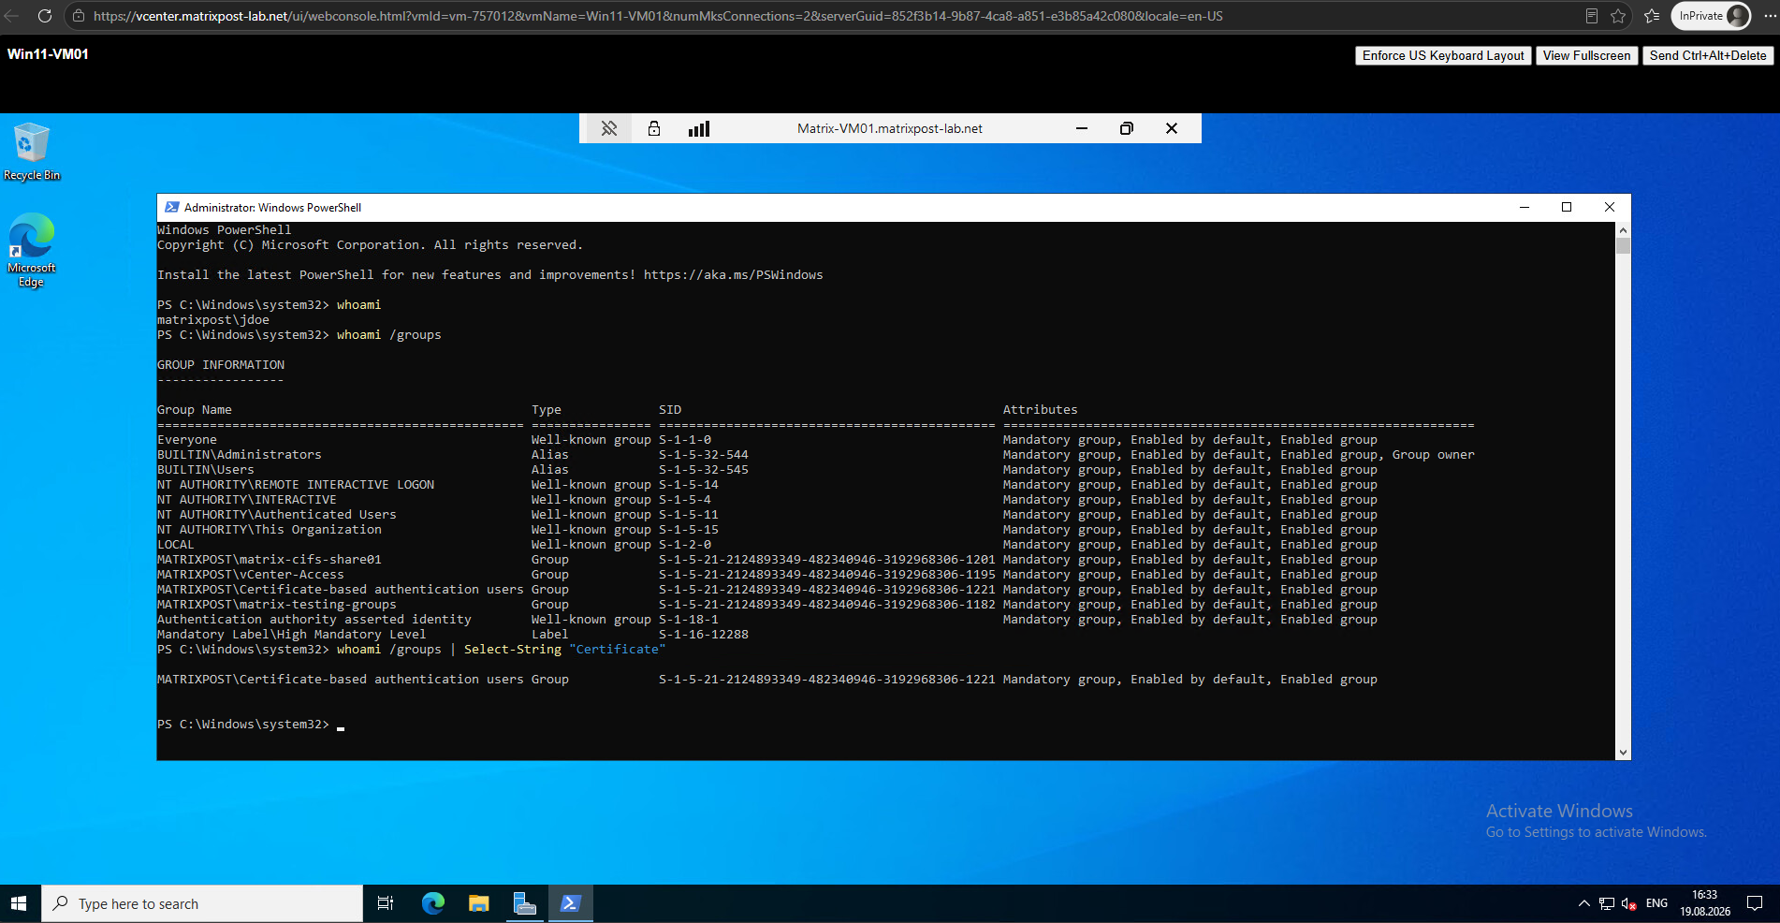
Task: Click the NT AUTHORITY\REMOTE INTERACTIVE LOGON row
Action: click(767, 485)
